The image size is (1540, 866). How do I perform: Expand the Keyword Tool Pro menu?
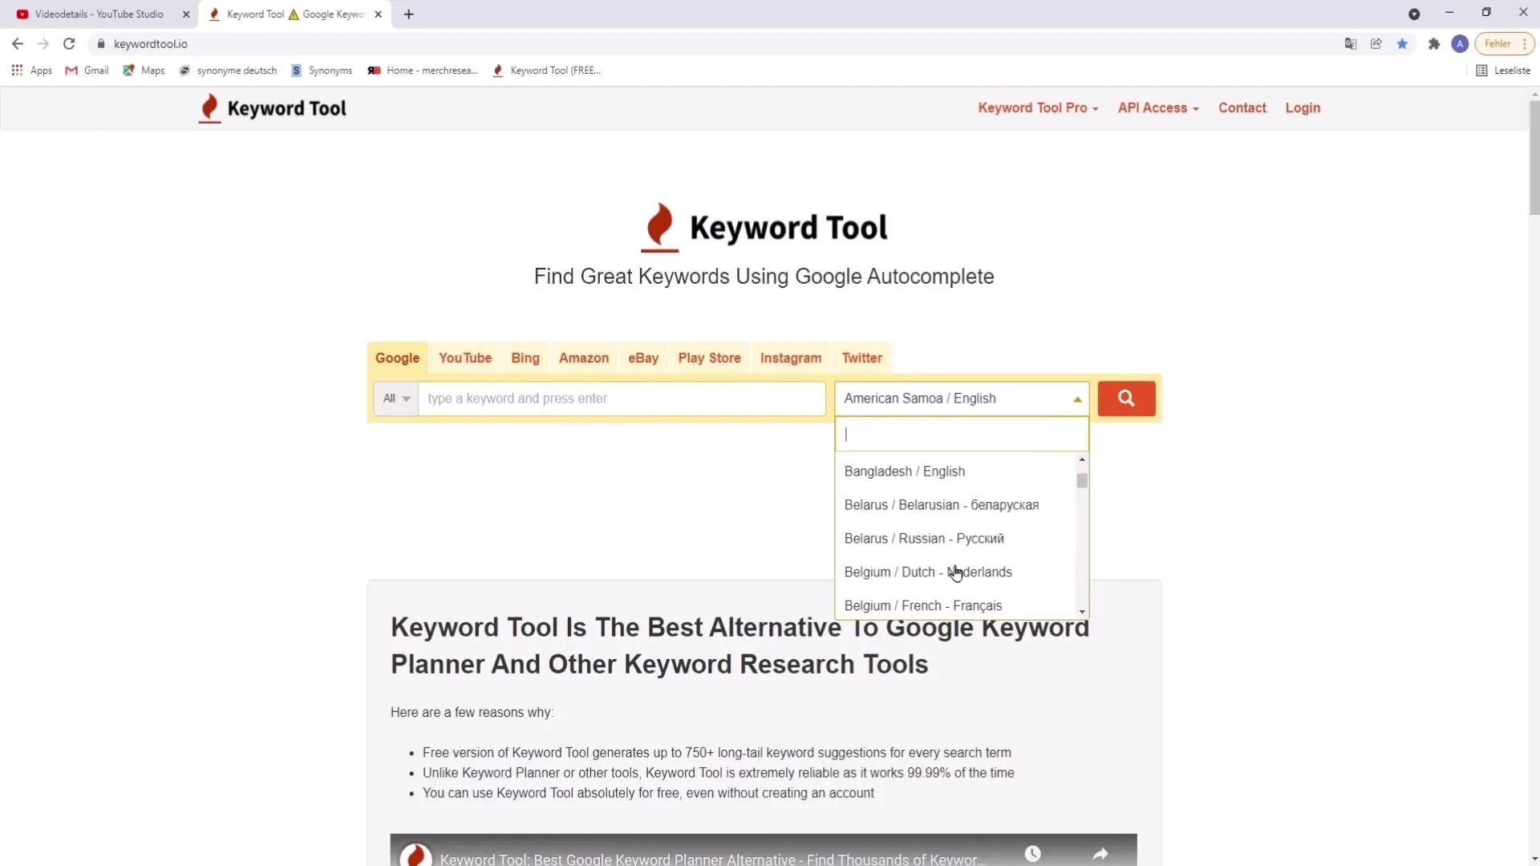[x=1038, y=108]
